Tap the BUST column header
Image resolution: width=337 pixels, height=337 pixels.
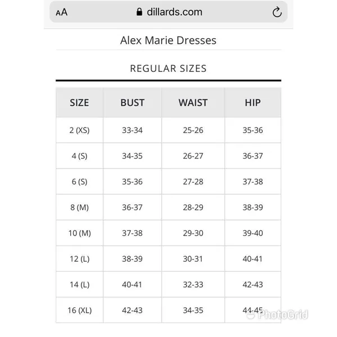coord(132,103)
